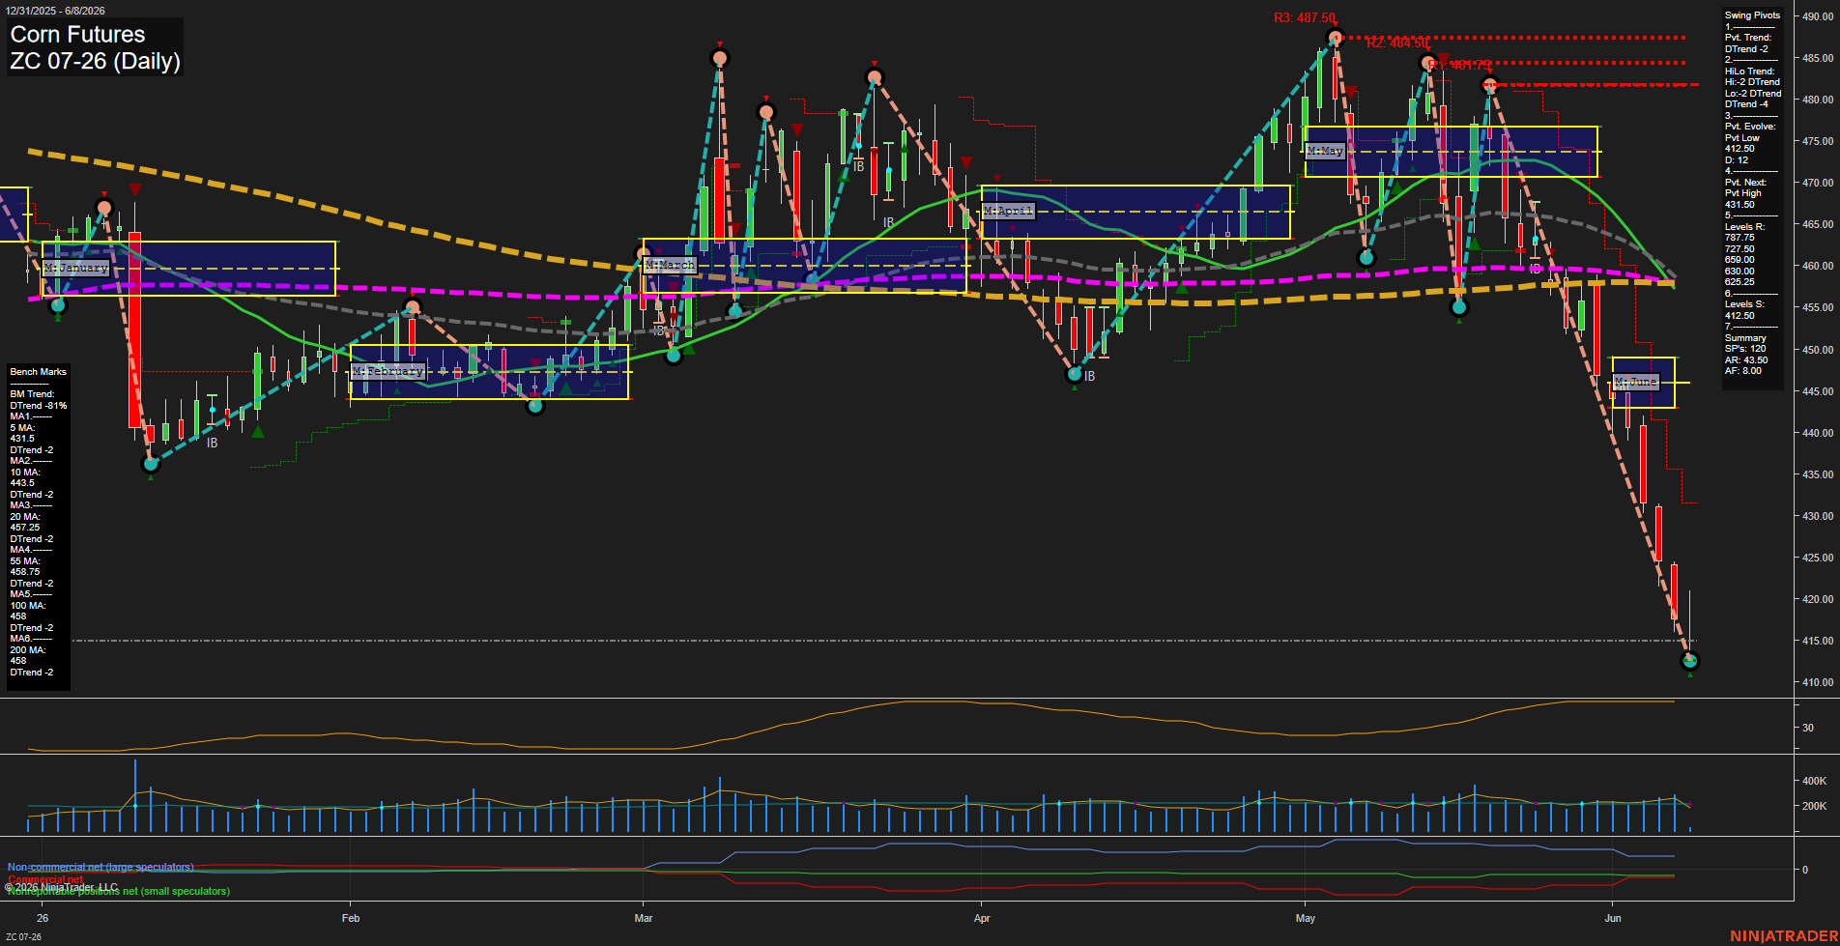Click the 200 MA: label
1840x946 pixels.
[x=28, y=650]
